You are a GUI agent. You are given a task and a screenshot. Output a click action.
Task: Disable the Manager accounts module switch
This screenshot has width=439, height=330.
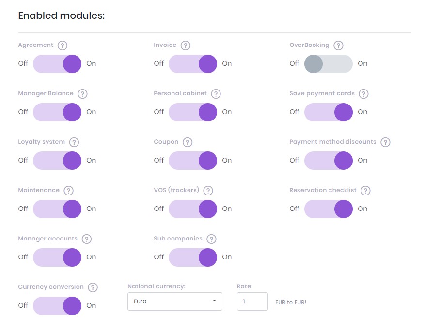point(57,257)
